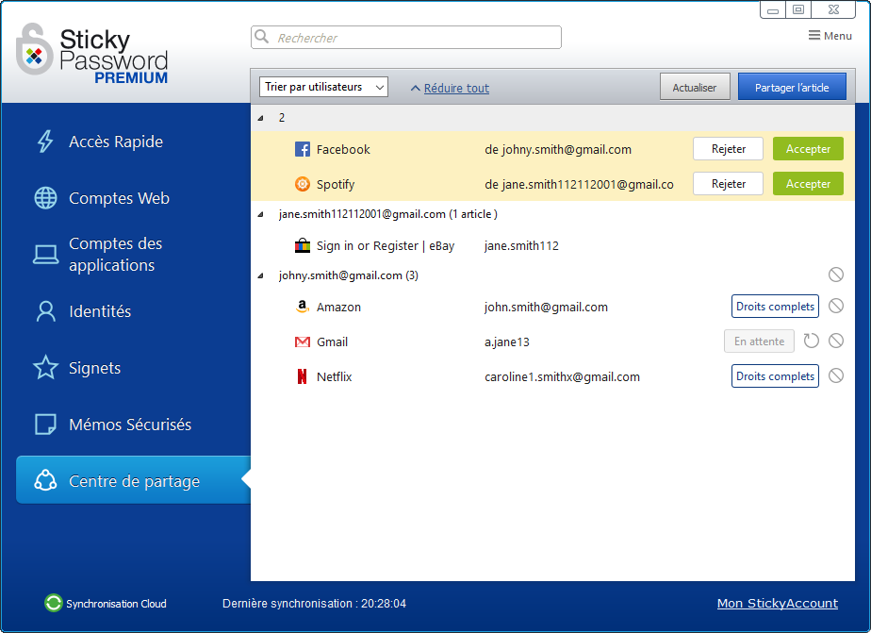Select the Netflix shared entry name
Screen dimensions: 871x633
(335, 376)
